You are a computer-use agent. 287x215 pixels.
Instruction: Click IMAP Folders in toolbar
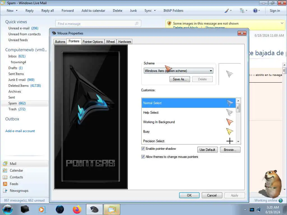(173, 11)
